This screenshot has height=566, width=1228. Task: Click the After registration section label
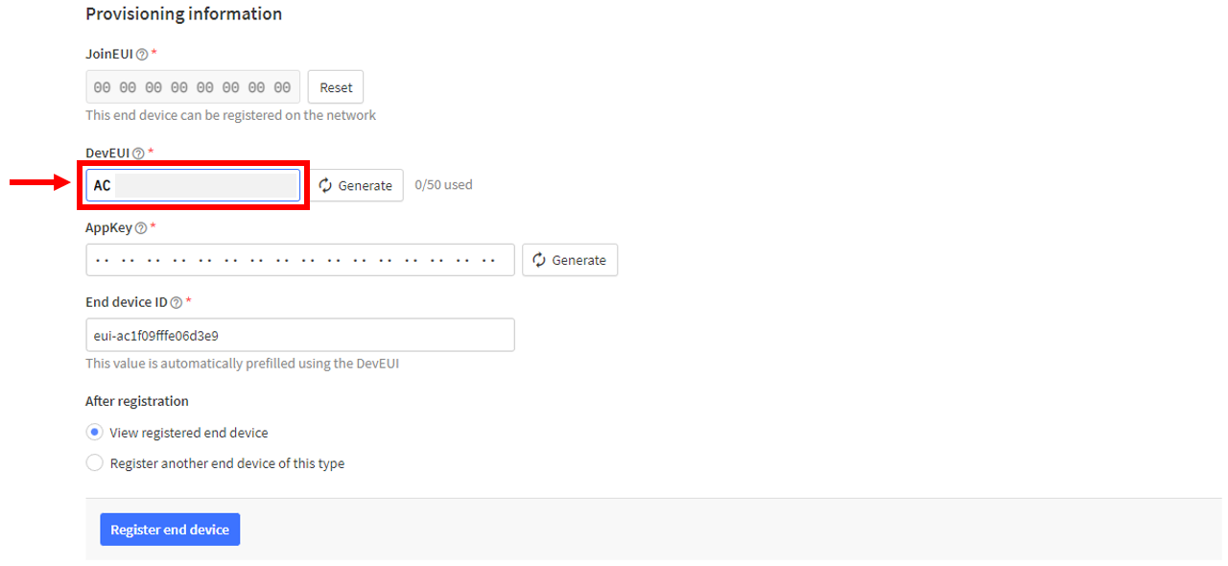tap(137, 401)
